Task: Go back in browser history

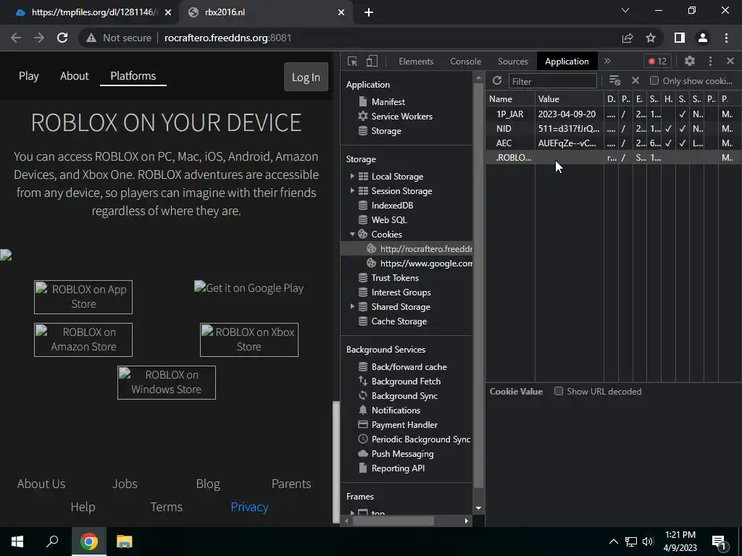Action: click(16, 38)
